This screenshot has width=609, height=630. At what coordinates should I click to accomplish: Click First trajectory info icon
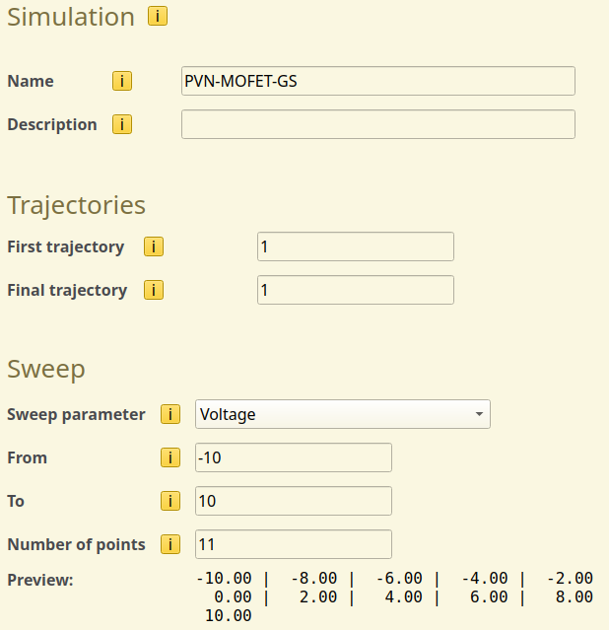tap(154, 246)
